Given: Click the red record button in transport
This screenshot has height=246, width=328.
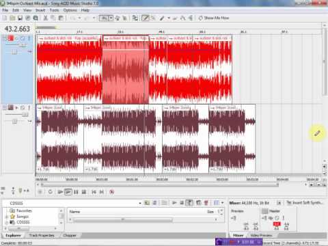Looking at the screenshot, I should pyautogui.click(x=111, y=192).
